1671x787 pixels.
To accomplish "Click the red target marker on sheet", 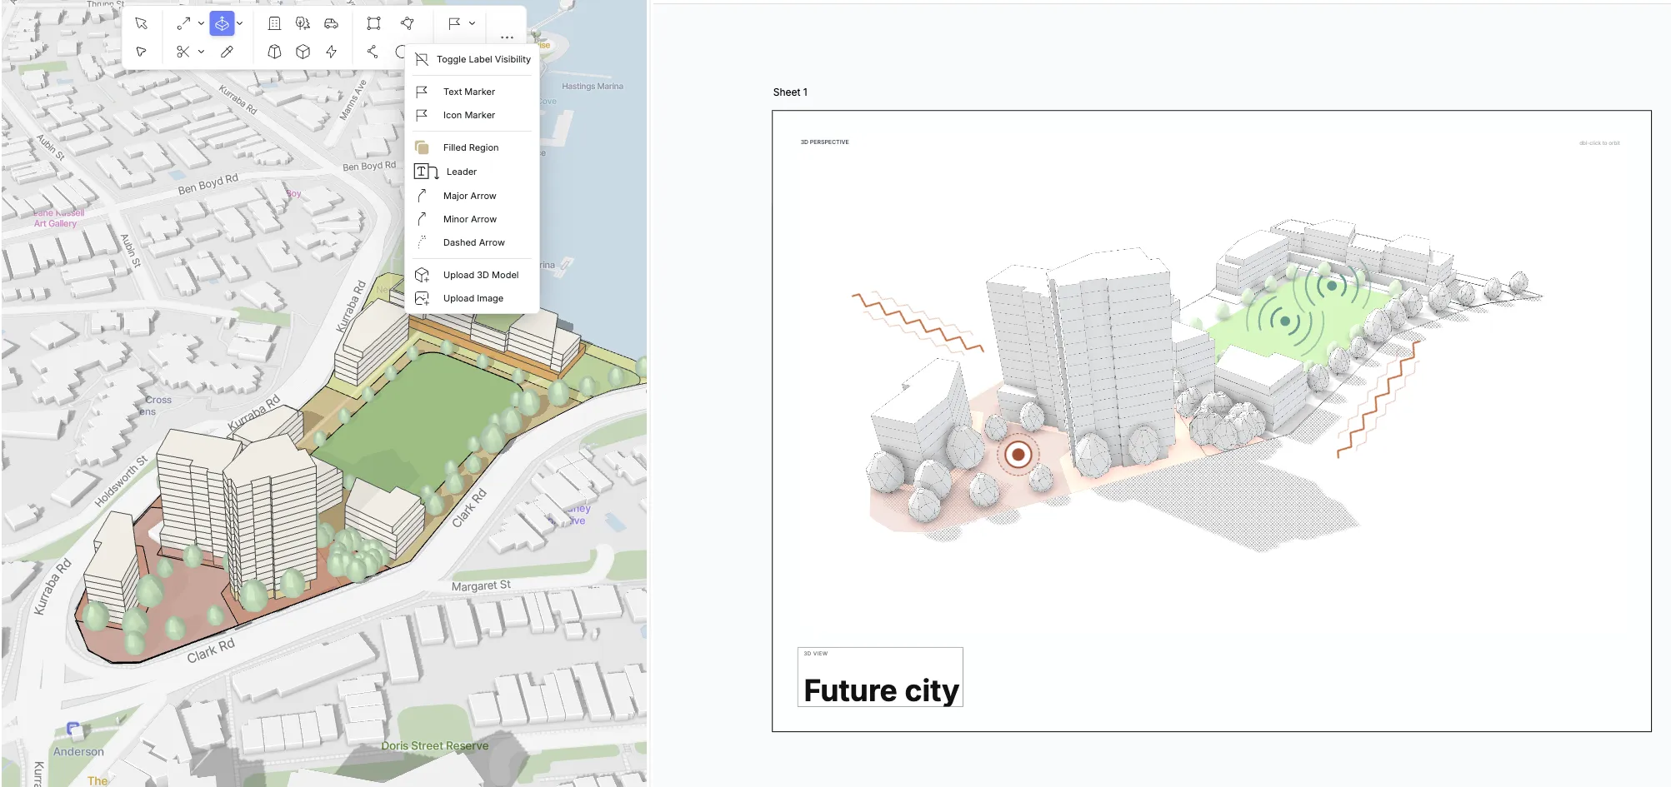I will point(1018,455).
